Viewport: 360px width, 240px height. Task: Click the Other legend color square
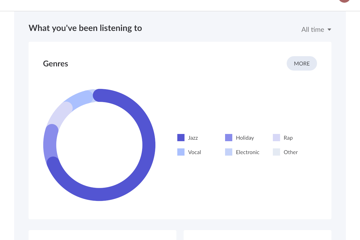(x=276, y=152)
